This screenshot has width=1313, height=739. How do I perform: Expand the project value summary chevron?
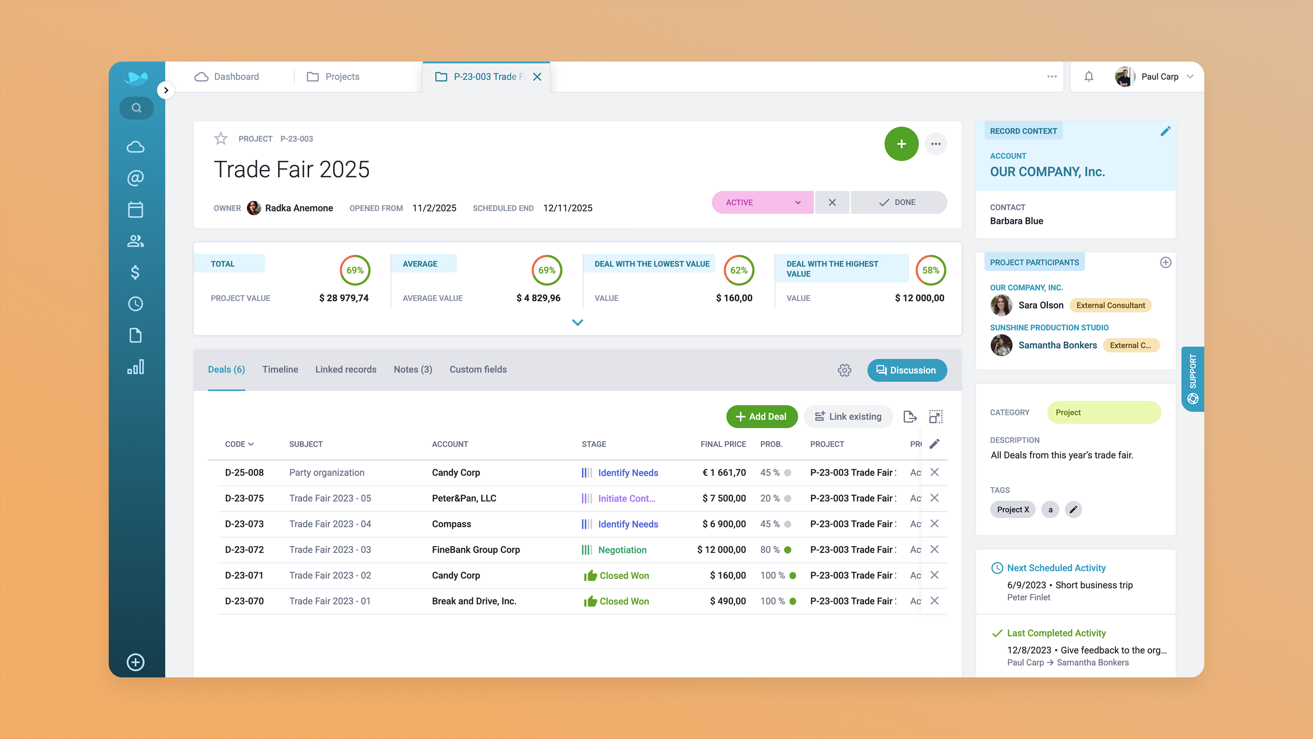577,322
